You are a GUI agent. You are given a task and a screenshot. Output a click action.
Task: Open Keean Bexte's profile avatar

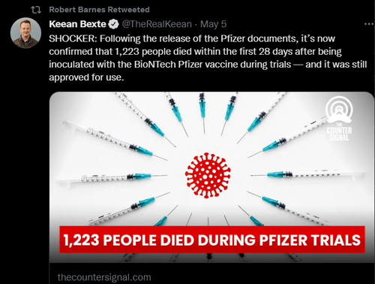tap(25, 33)
